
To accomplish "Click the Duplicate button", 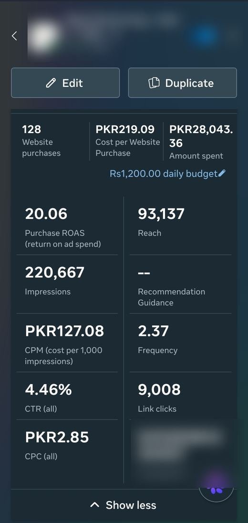I will (182, 83).
